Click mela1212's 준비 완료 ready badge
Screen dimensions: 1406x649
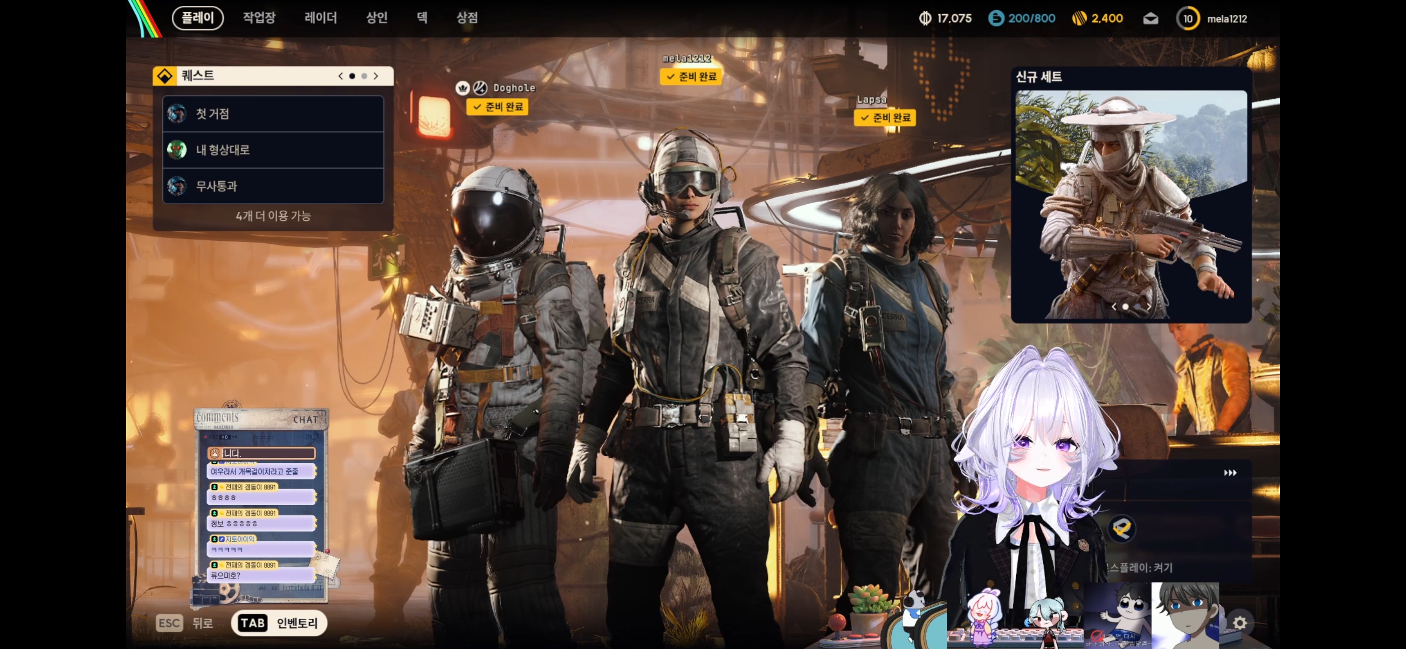(691, 77)
